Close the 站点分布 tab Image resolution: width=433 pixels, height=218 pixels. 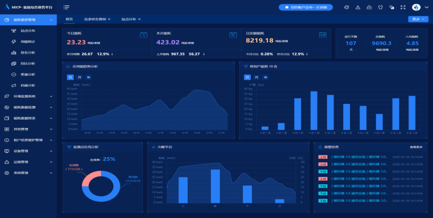point(139,19)
